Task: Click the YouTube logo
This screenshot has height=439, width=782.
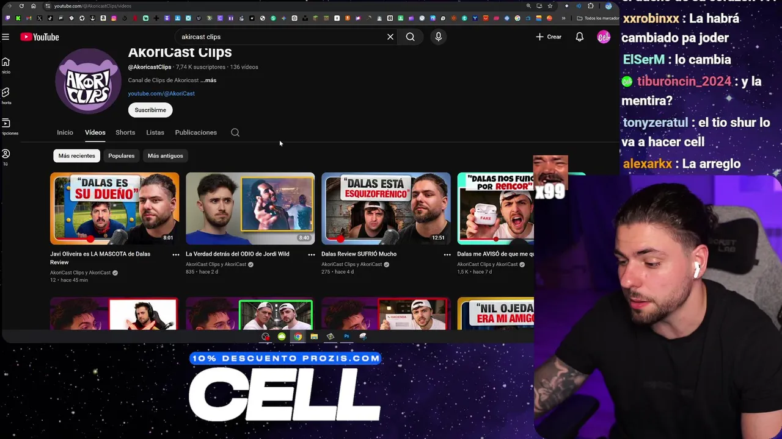Action: [x=40, y=37]
